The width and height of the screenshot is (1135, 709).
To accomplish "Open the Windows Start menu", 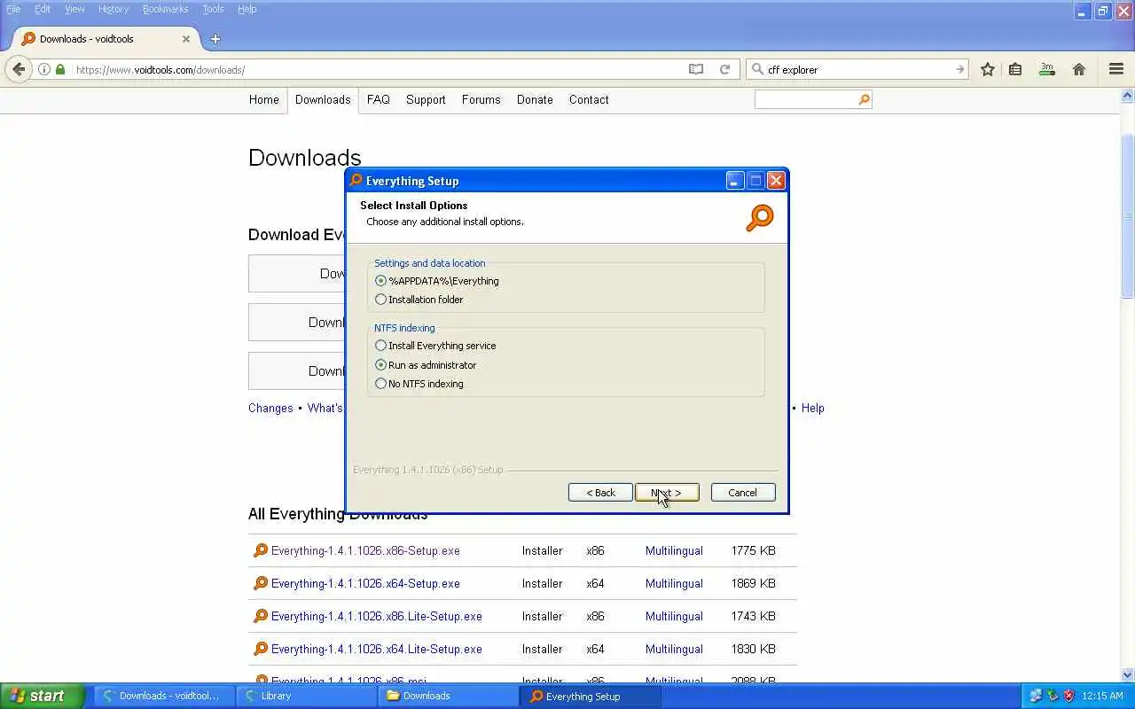I will [42, 696].
